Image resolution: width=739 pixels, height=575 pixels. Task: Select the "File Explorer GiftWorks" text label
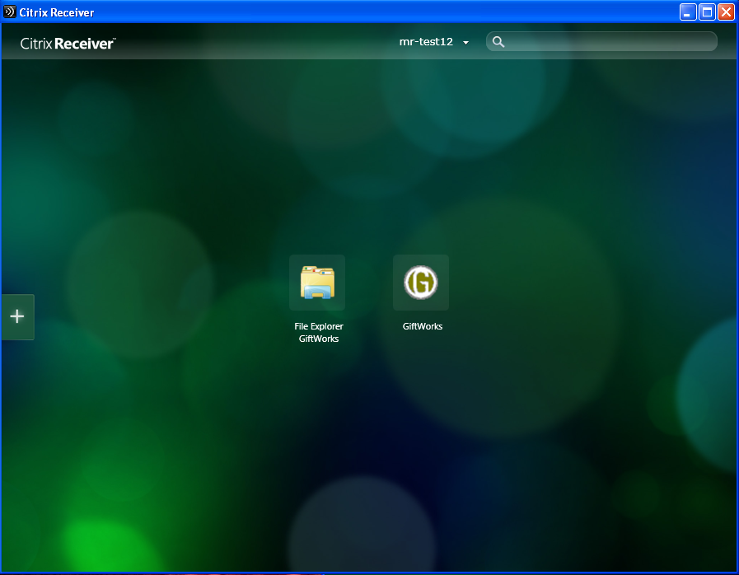(318, 332)
